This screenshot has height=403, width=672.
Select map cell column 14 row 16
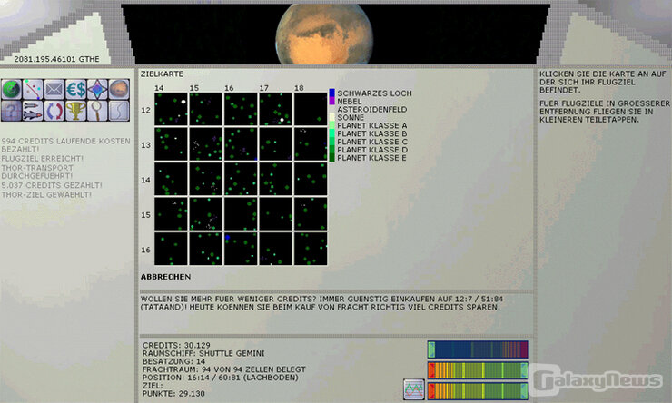171,249
